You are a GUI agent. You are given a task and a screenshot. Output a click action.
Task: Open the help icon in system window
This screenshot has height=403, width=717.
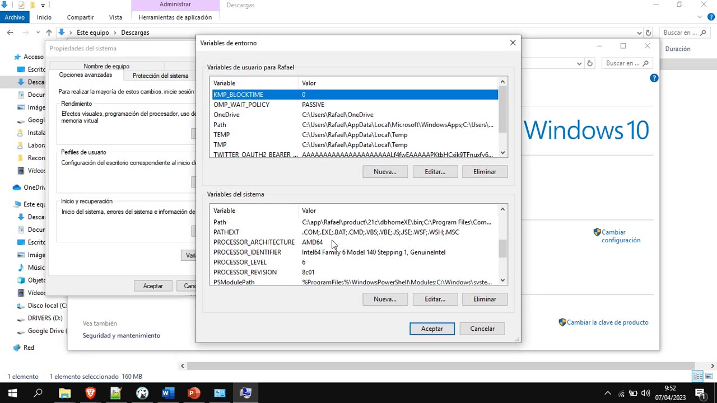tap(654, 78)
